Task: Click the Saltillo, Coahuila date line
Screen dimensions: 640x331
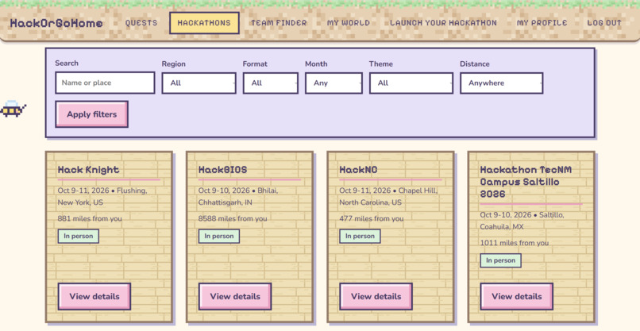Action: point(522,221)
